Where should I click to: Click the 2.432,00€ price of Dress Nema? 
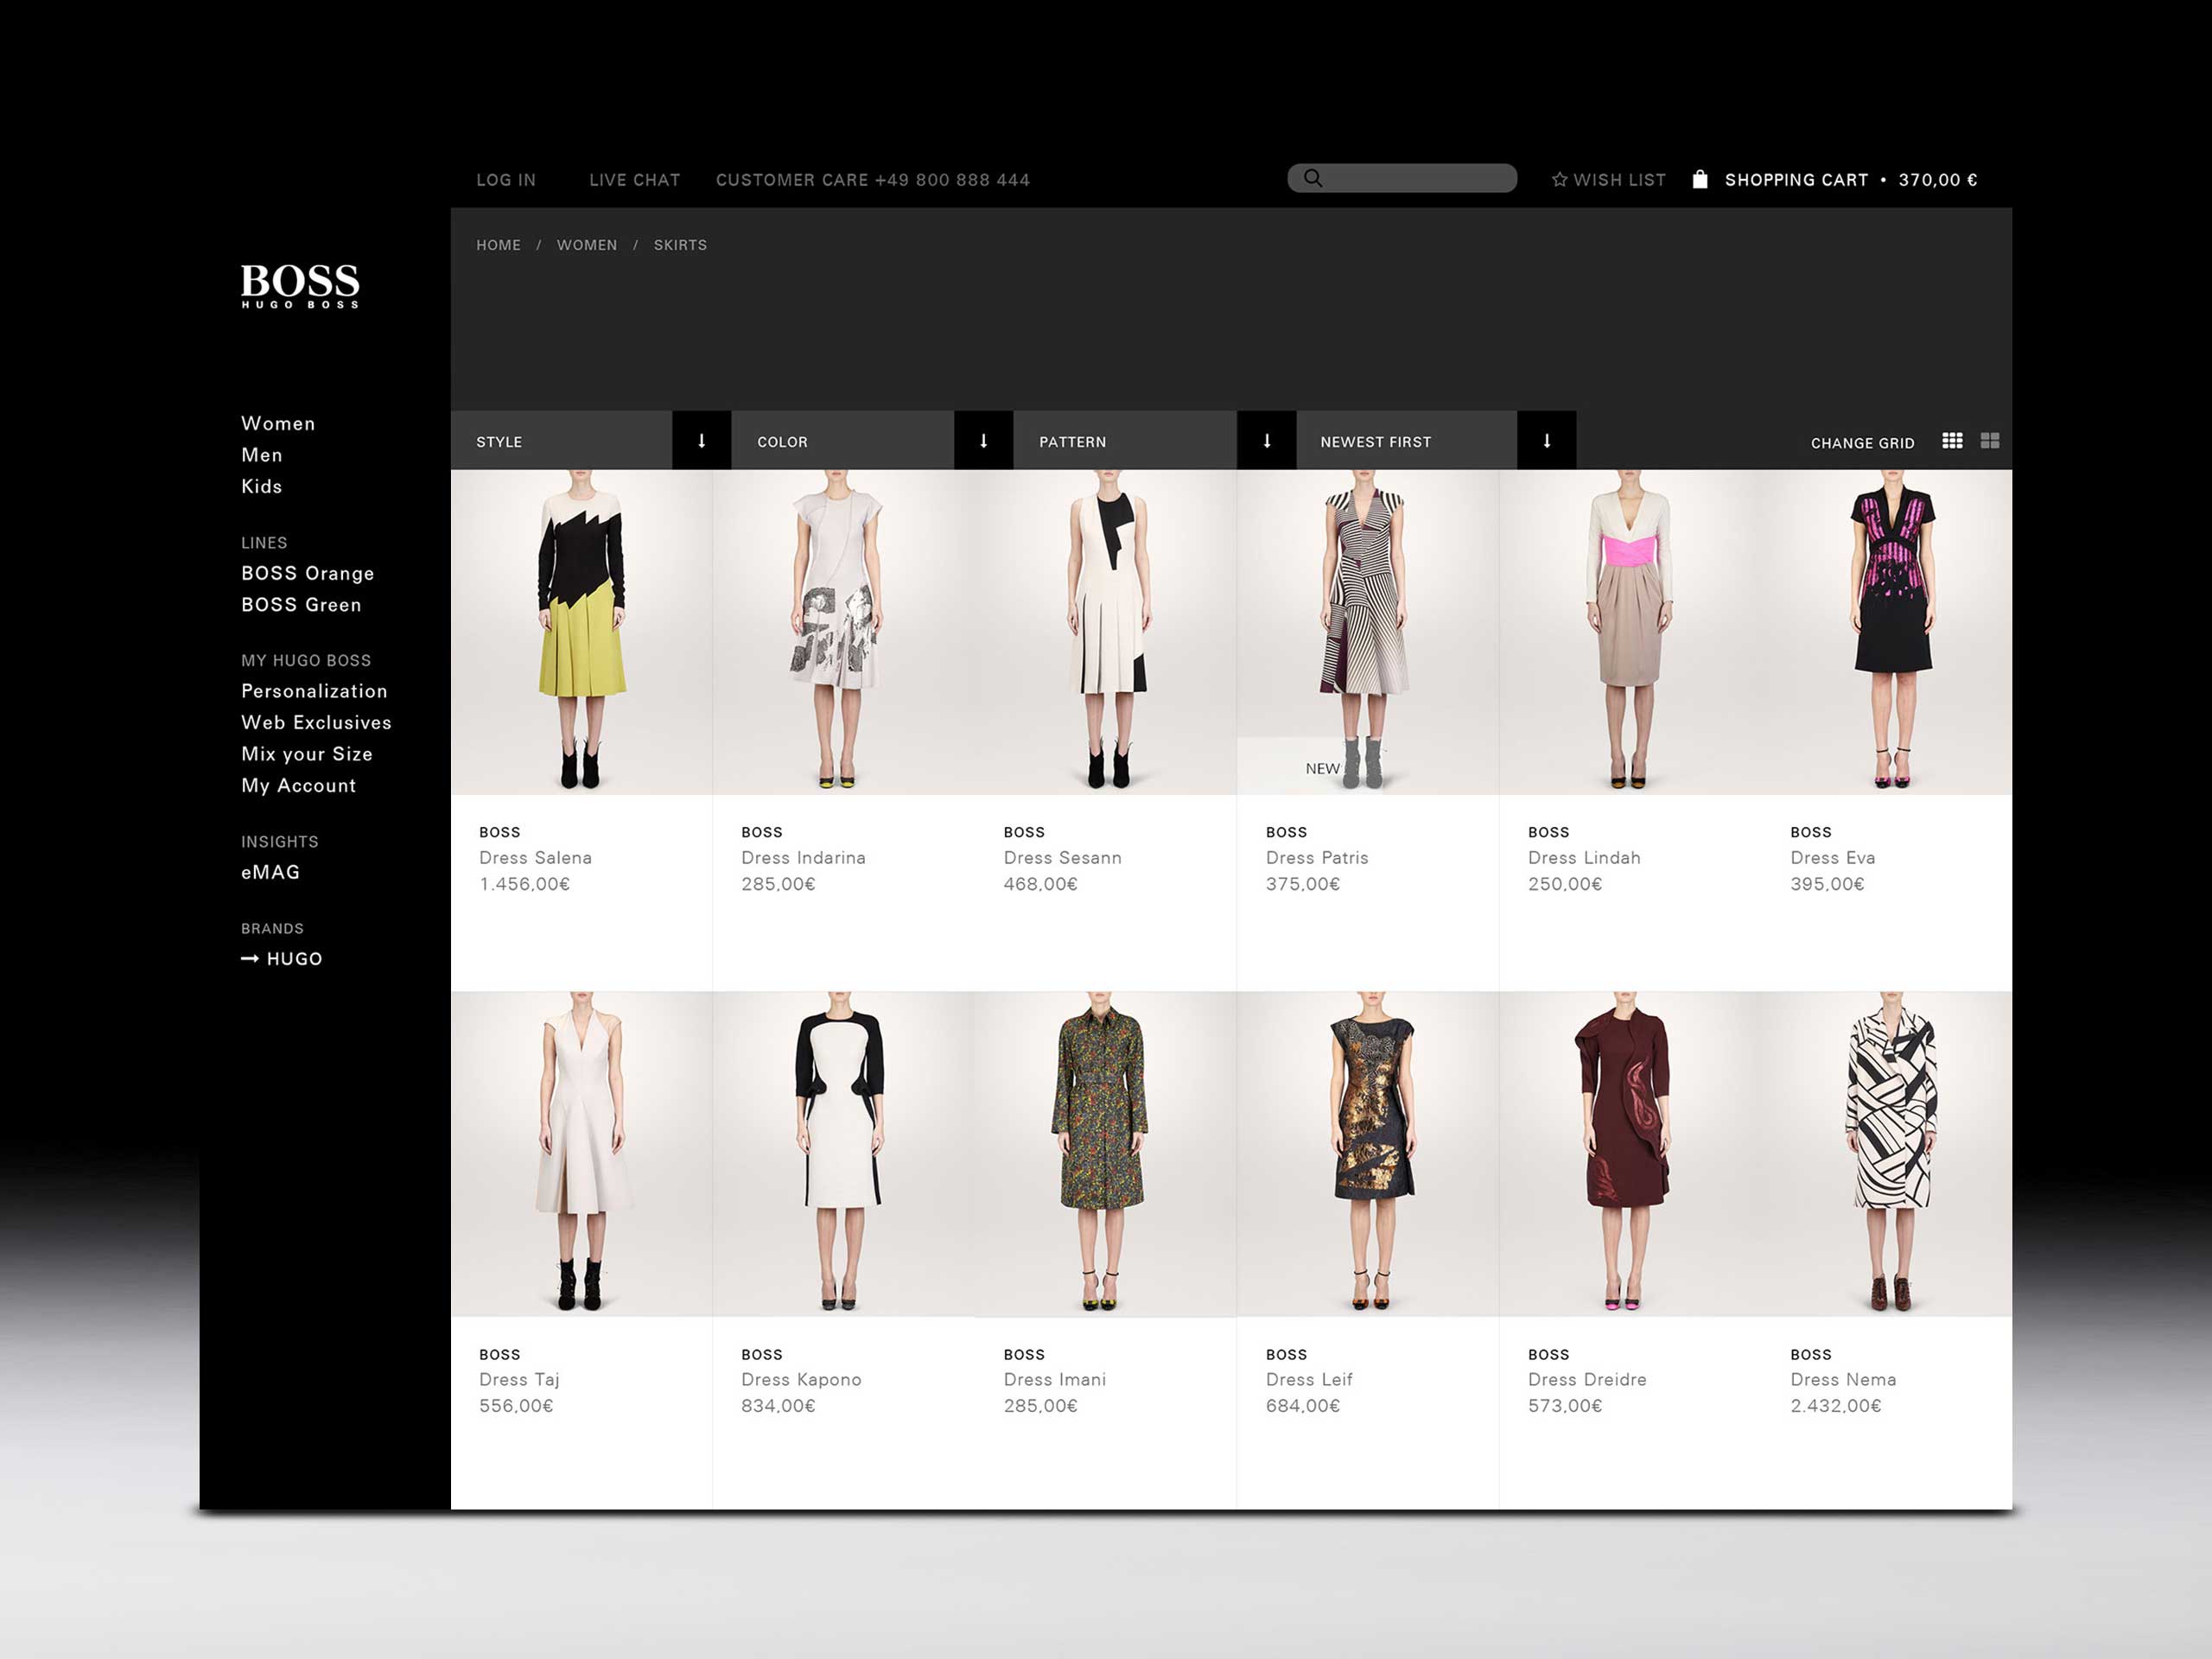click(1835, 1406)
